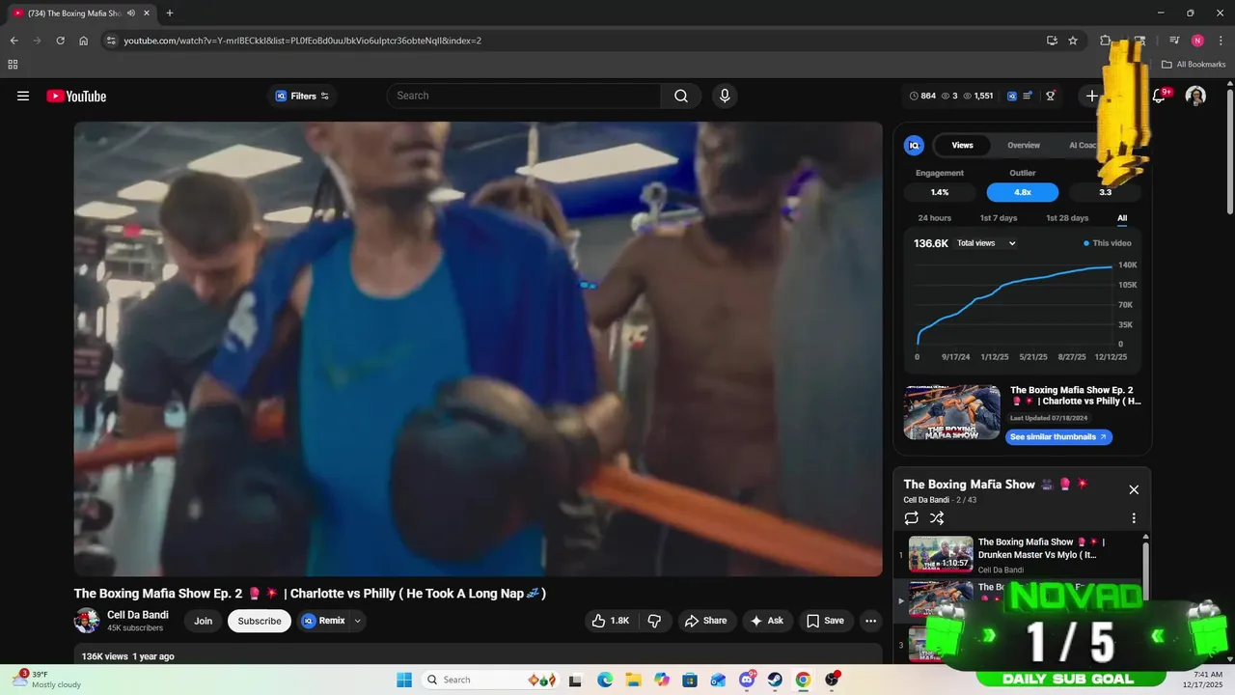Subscribe to Cell Da Bandi

coord(260,621)
